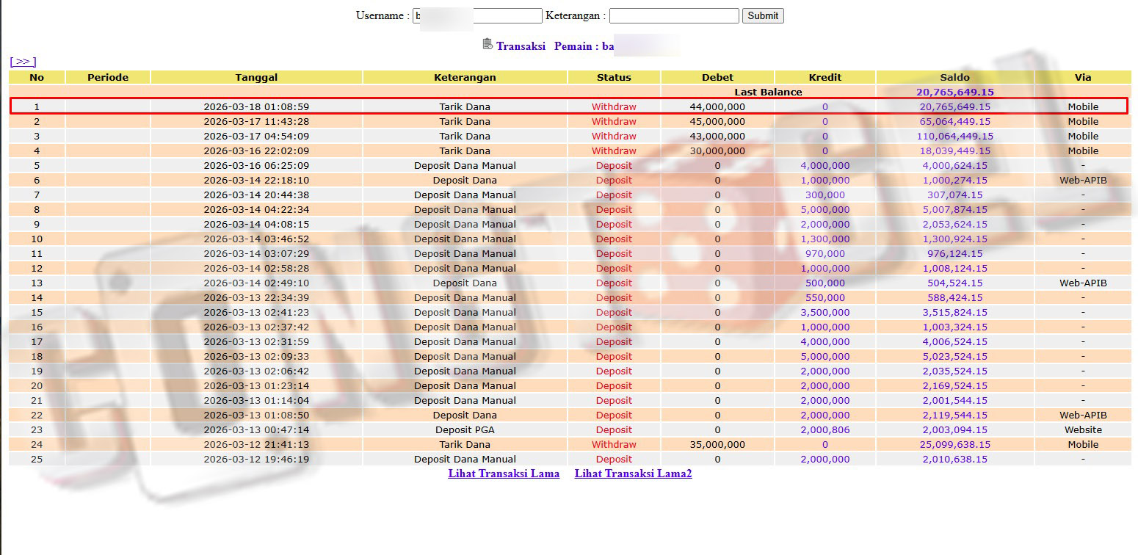Image resolution: width=1138 pixels, height=555 pixels.
Task: Click saldo value 5,023,524.15
Action: point(954,356)
